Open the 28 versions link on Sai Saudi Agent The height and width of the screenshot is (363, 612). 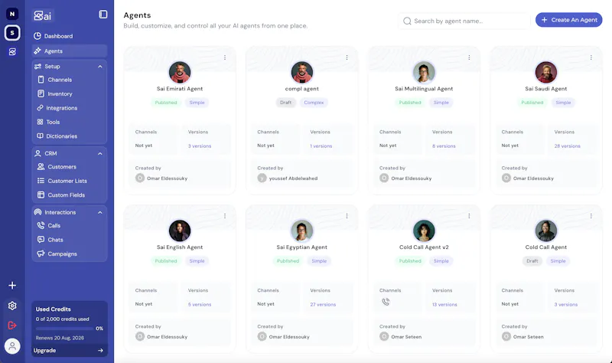(567, 146)
